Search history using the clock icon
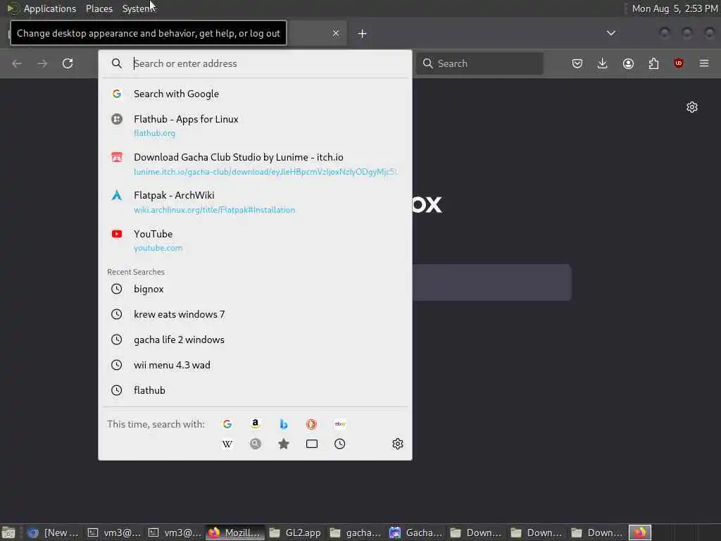Viewport: 721px width, 541px height. click(340, 444)
